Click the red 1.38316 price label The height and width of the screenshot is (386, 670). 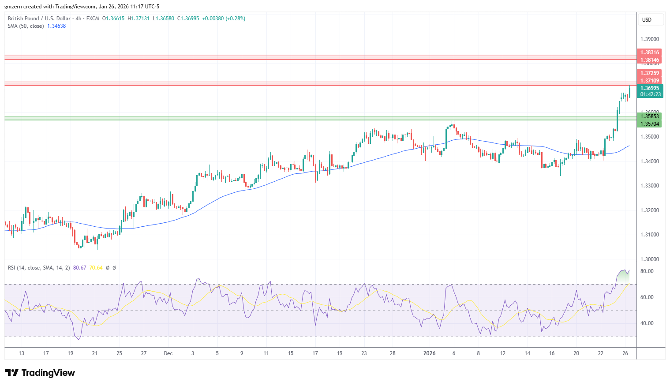pos(650,52)
